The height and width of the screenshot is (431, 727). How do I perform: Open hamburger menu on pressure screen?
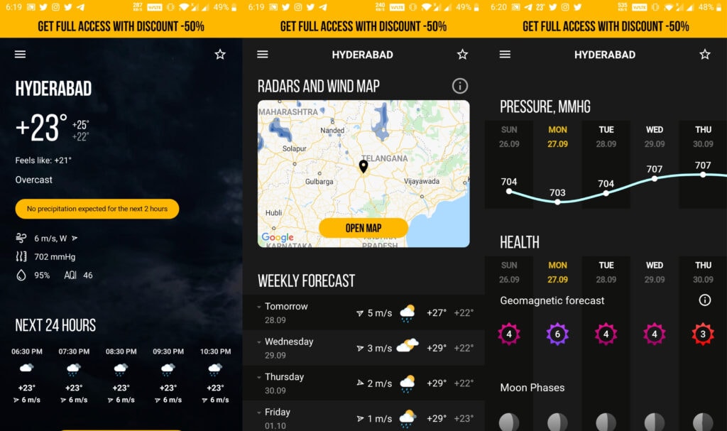tap(505, 54)
